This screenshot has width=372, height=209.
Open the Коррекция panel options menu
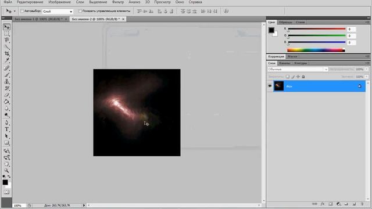pos(367,56)
